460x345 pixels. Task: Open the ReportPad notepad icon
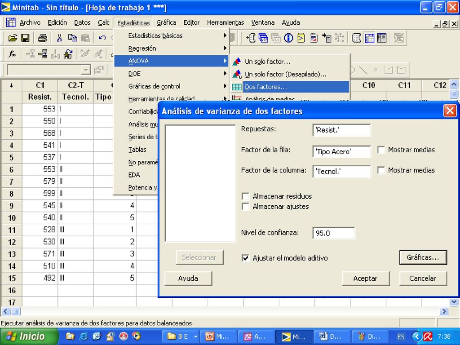click(314, 38)
